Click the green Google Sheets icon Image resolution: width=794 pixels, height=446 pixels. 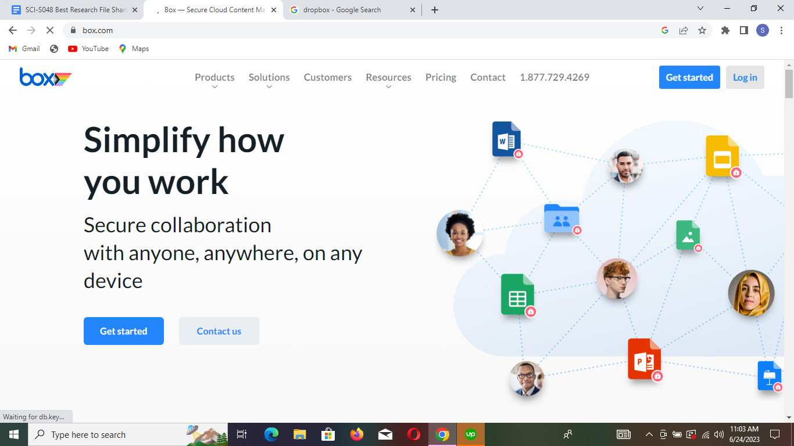(517, 294)
